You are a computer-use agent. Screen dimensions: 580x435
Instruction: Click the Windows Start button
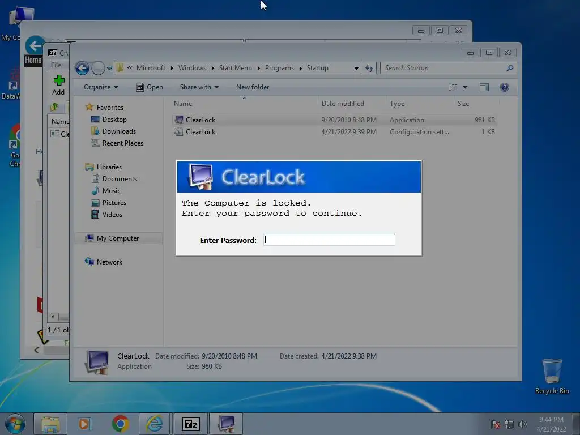(x=15, y=424)
